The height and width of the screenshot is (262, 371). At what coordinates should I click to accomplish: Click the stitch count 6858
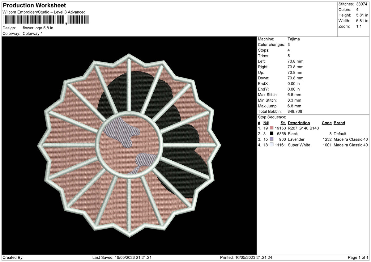click(281, 133)
